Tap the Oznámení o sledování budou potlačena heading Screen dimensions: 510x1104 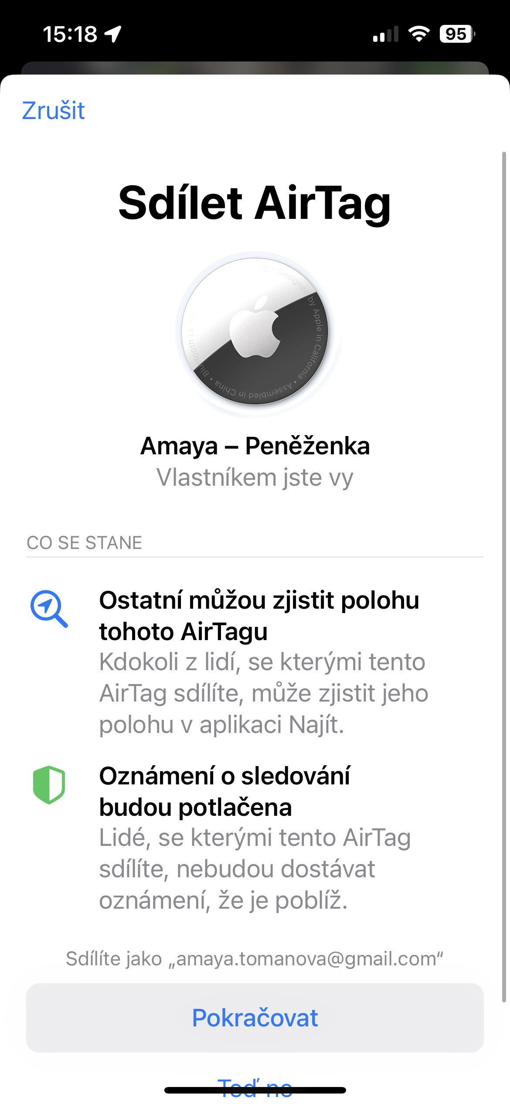pyautogui.click(x=224, y=791)
